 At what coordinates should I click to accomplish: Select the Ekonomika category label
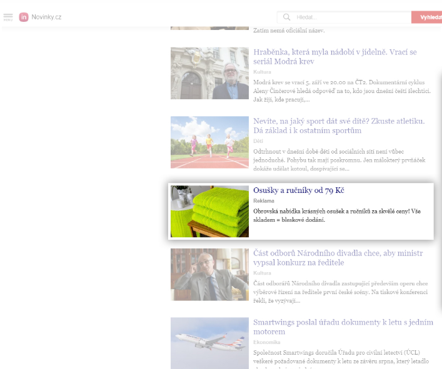[267, 342]
